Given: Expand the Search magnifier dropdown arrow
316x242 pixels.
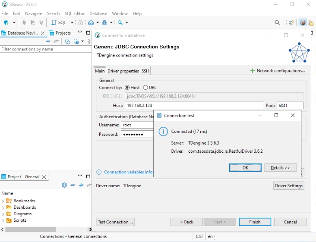Looking at the screenshot, I should click(127, 22).
